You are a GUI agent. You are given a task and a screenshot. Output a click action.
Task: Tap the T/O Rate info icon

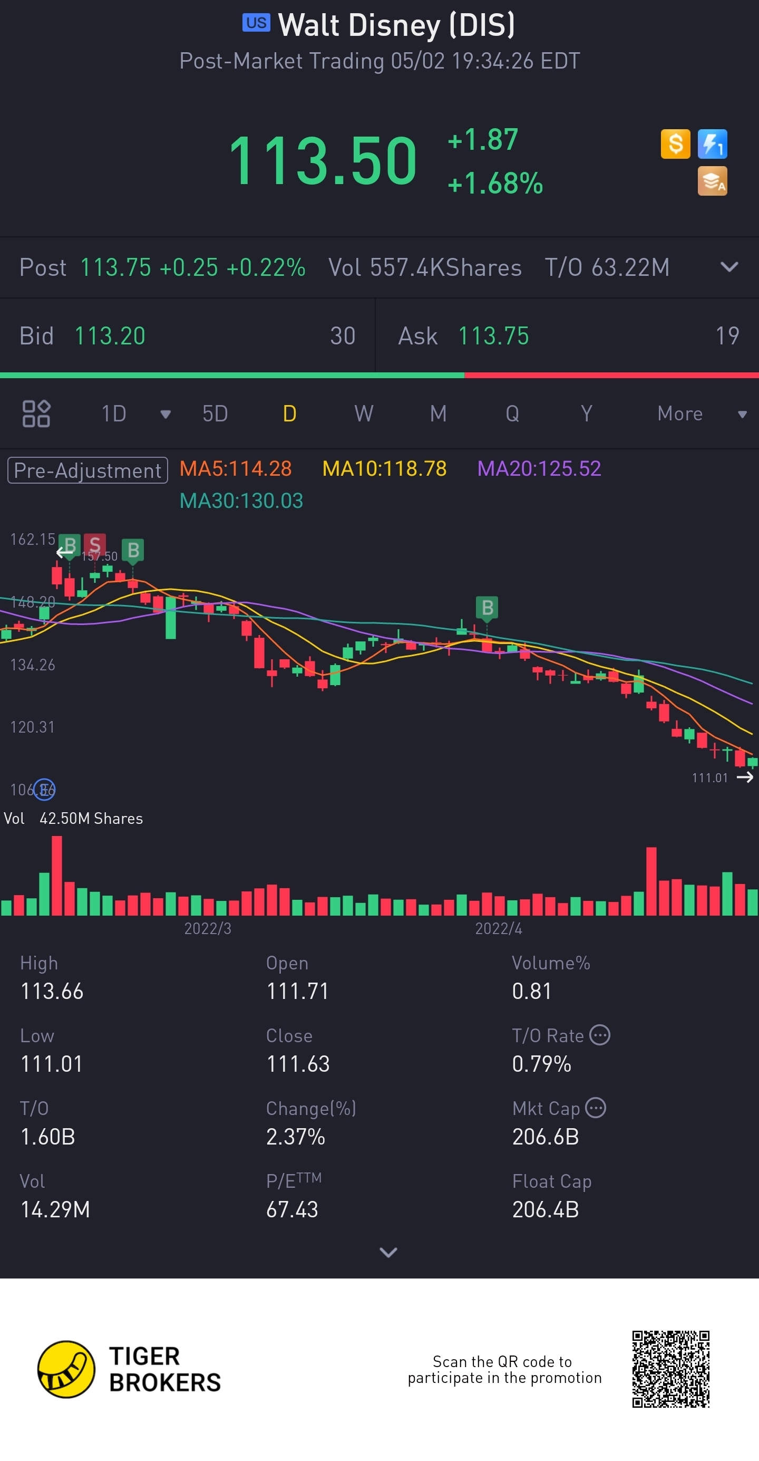point(600,1034)
